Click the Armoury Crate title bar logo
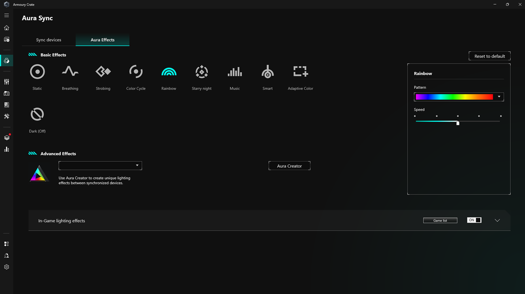 point(6,4)
